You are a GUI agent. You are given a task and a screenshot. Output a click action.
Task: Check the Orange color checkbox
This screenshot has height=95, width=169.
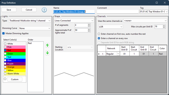click(x=5, y=67)
